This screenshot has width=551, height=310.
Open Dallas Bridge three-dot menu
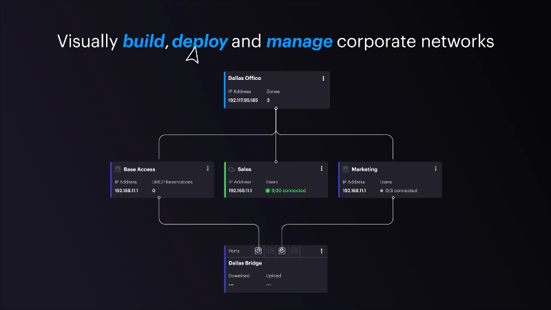321,251
